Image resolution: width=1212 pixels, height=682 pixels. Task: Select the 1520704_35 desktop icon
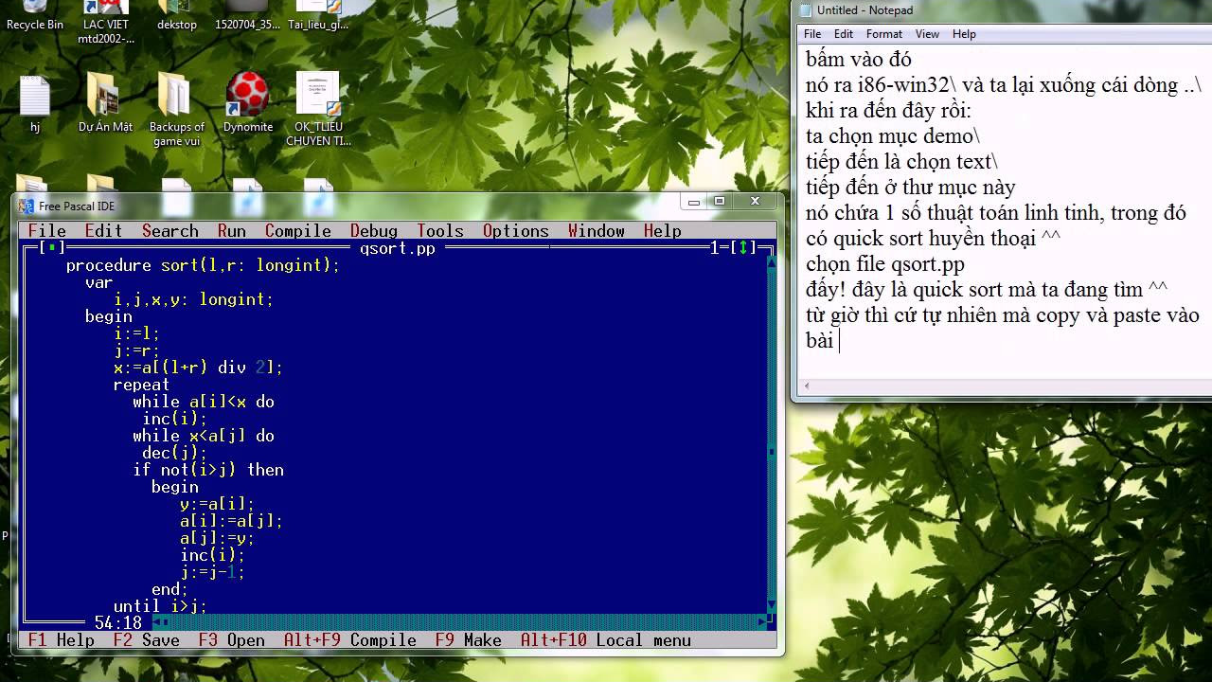tap(246, 16)
